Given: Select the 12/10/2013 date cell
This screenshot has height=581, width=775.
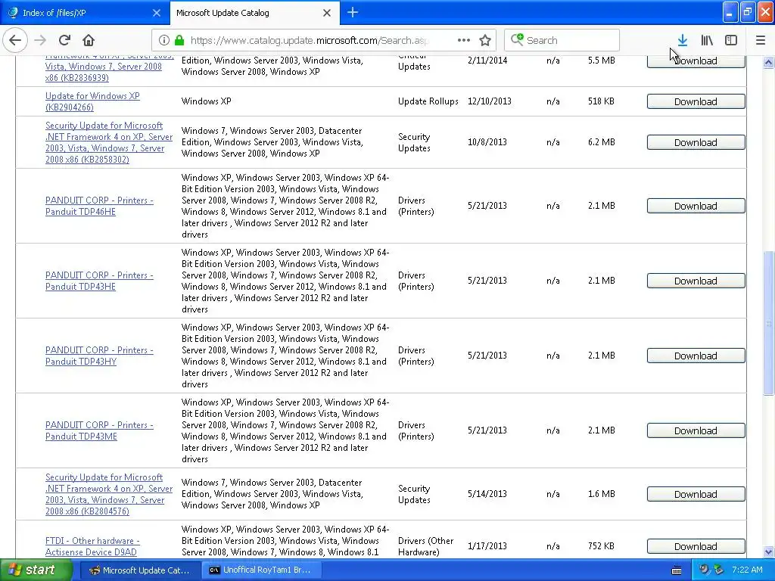Looking at the screenshot, I should point(490,101).
